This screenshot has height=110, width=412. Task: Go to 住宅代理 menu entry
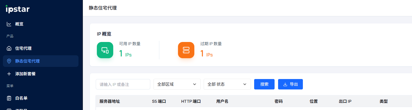click(41, 48)
